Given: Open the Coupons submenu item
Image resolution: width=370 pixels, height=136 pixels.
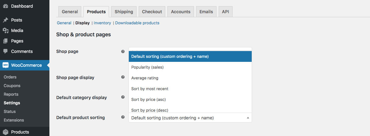Looking at the screenshot, I should pos(12,86).
